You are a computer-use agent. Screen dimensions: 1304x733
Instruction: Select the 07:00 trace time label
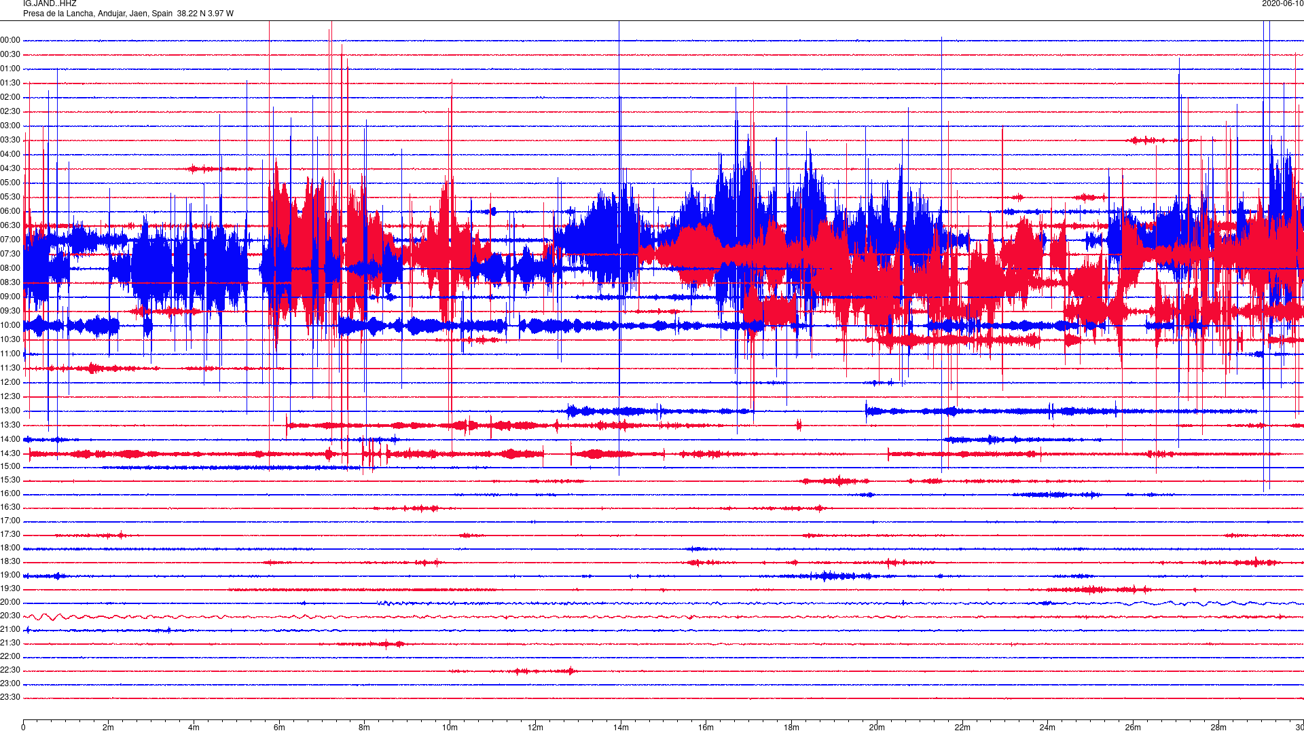click(x=10, y=240)
